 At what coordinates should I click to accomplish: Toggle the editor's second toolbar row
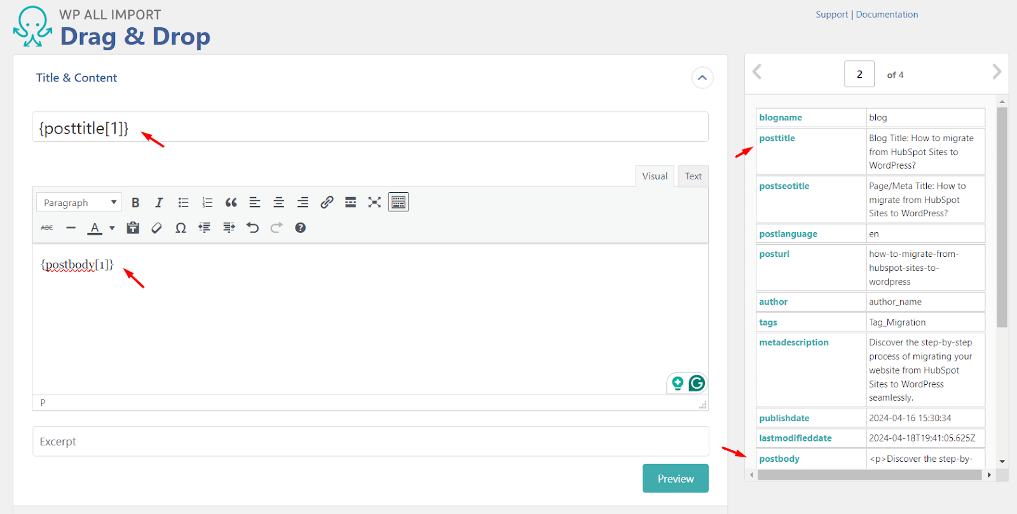[x=399, y=202]
